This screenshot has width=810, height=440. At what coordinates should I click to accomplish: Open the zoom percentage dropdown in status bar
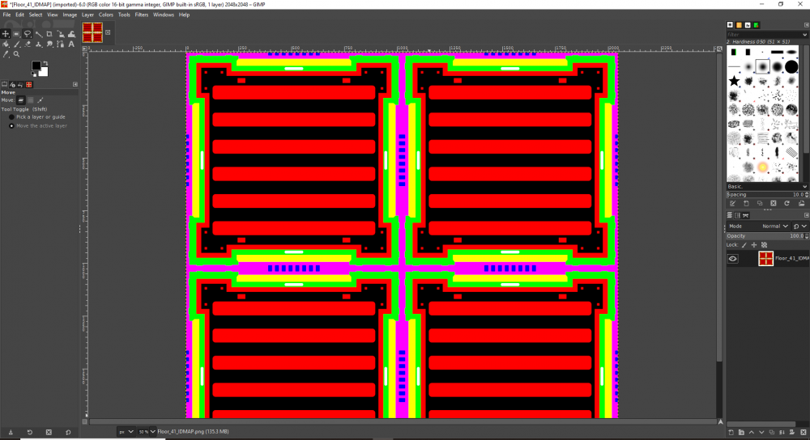[x=147, y=432]
